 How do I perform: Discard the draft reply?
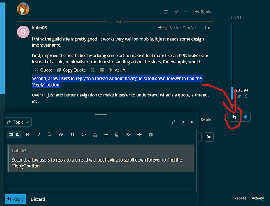38,199
